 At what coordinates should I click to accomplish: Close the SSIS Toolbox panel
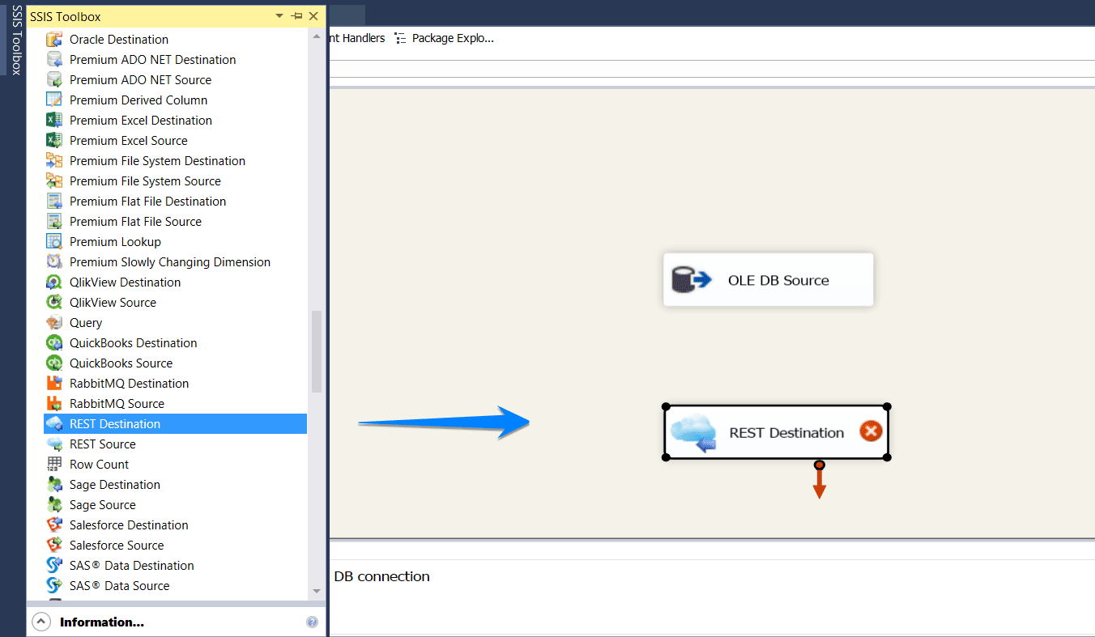313,16
